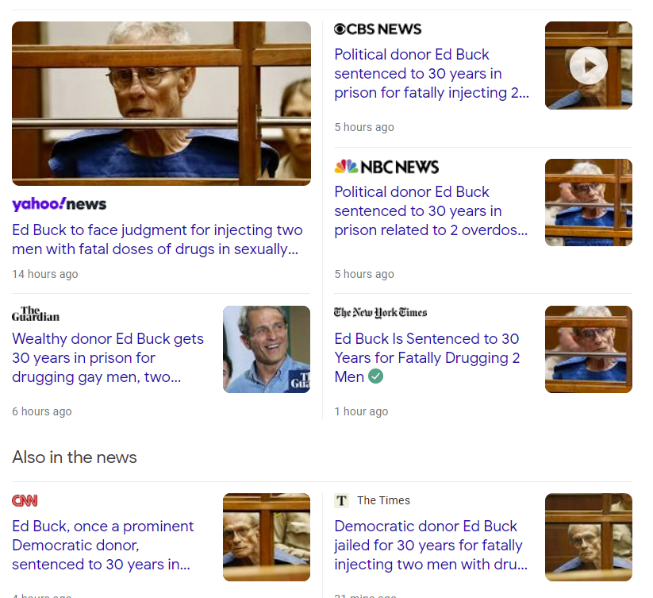Viewport: 653px width, 598px height.
Task: Click The Times T favicon
Action: point(341,500)
